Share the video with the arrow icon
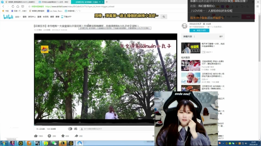This screenshot has width=261, height=146. click(76, 136)
